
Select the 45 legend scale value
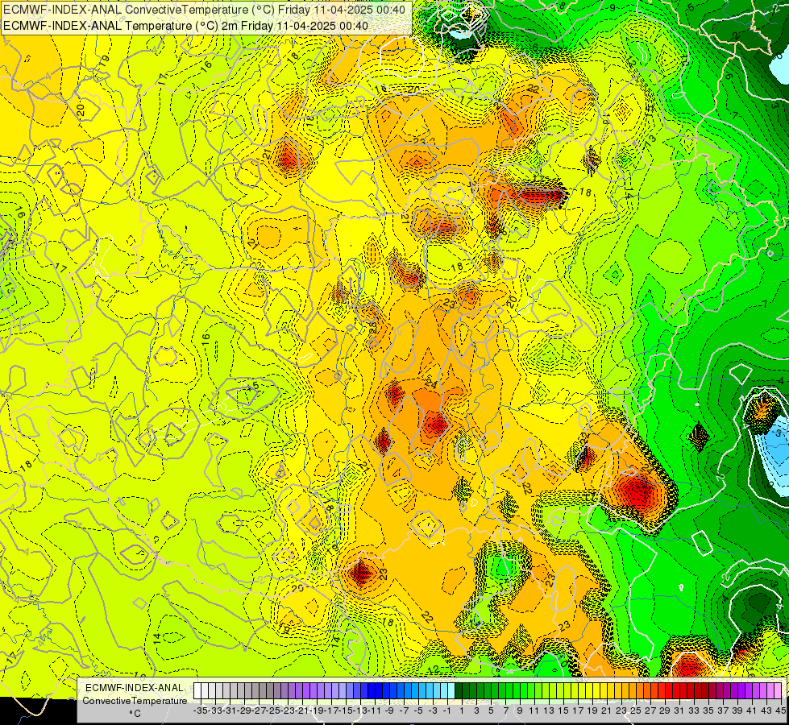coord(781,710)
